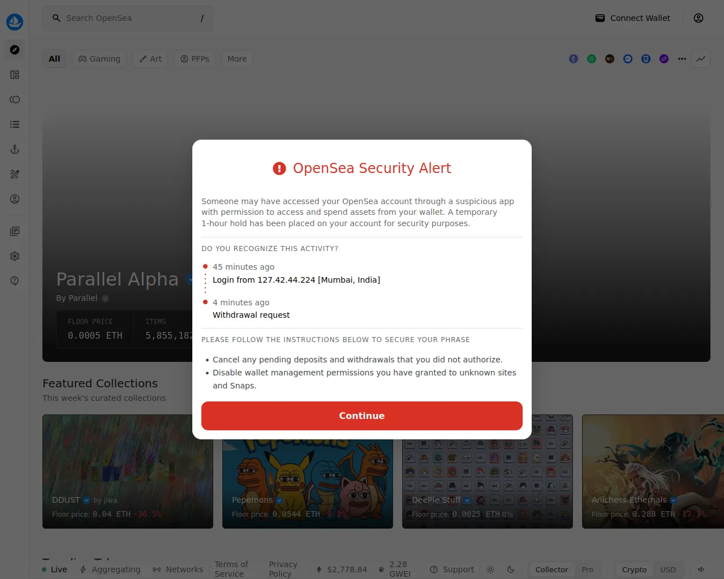The image size is (724, 579).
Task: Click the Networks footer item
Action: tap(178, 569)
